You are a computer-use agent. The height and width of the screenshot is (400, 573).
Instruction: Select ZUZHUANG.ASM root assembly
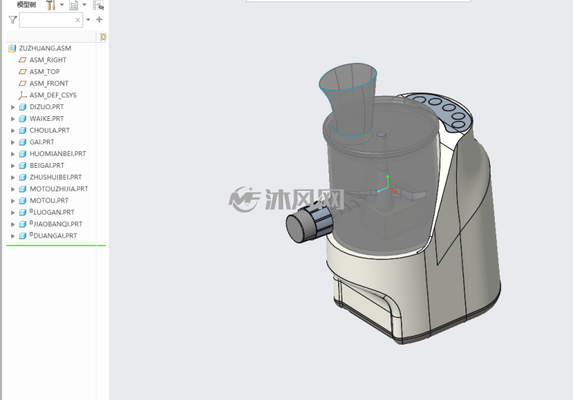[45, 48]
